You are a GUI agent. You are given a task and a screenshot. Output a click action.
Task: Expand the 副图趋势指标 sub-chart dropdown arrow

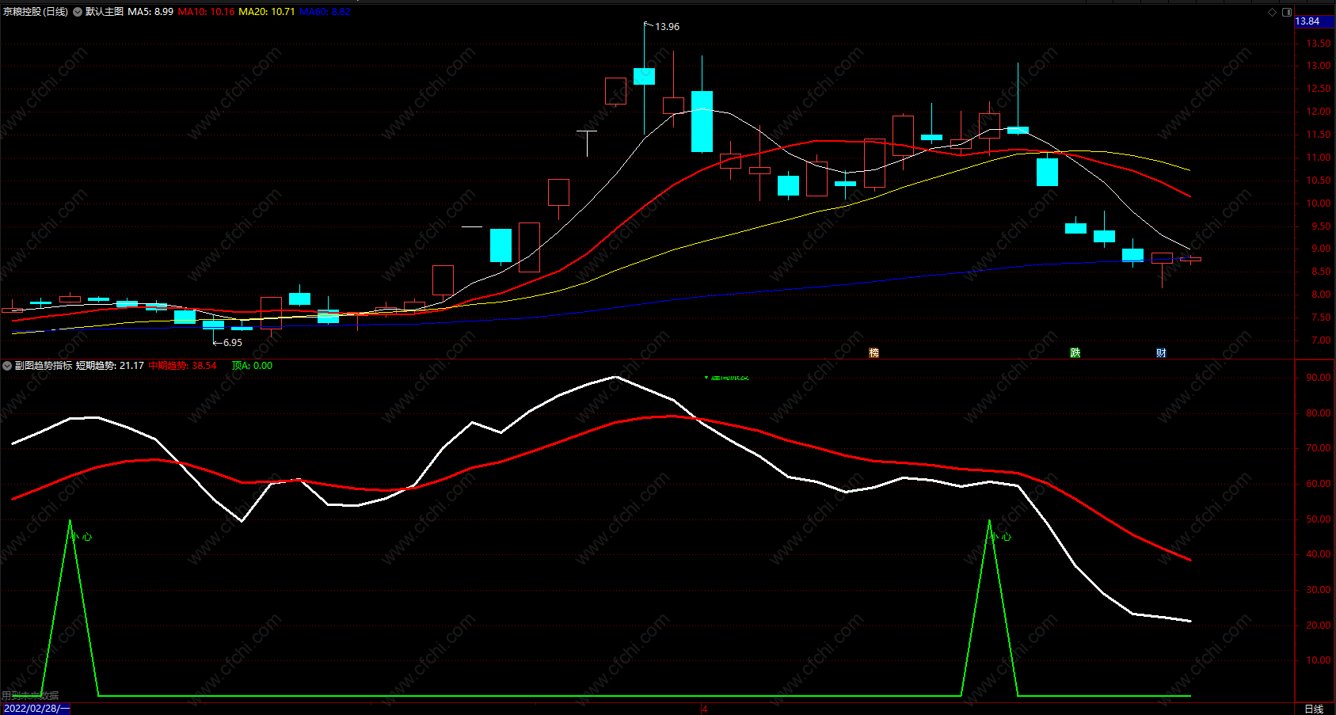click(x=7, y=366)
